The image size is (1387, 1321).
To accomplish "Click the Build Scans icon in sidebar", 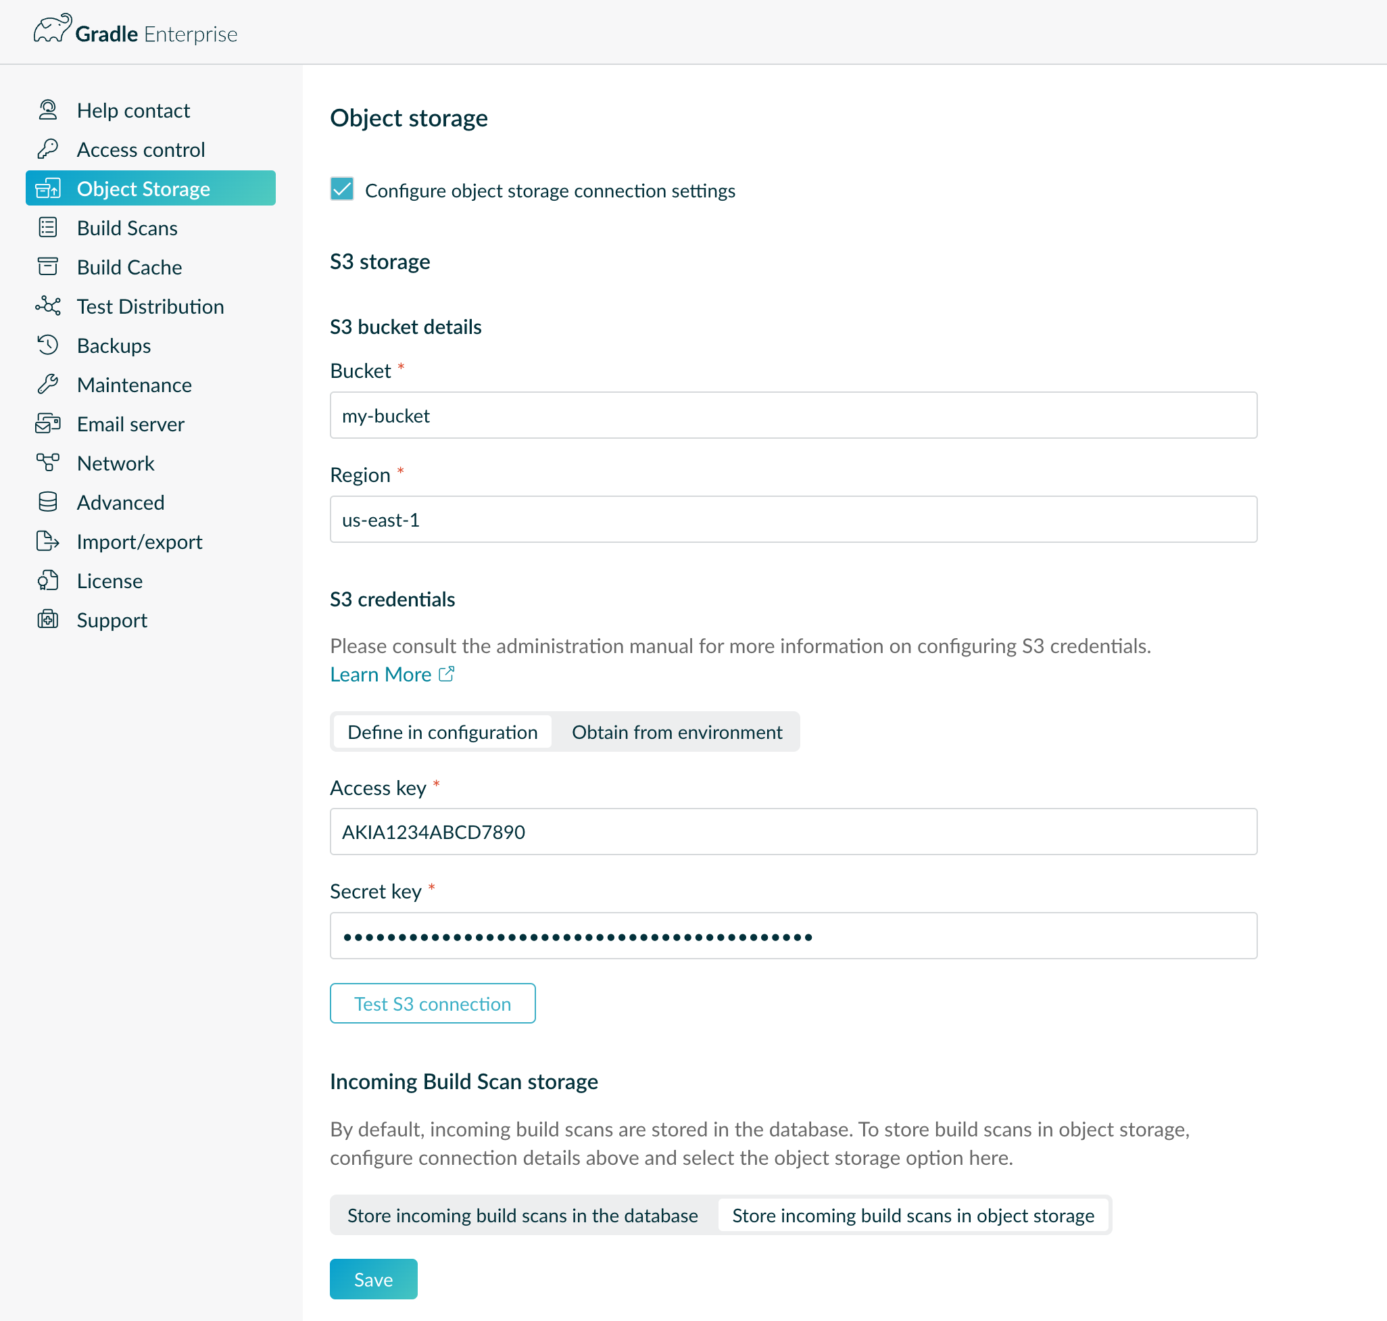I will coord(48,226).
